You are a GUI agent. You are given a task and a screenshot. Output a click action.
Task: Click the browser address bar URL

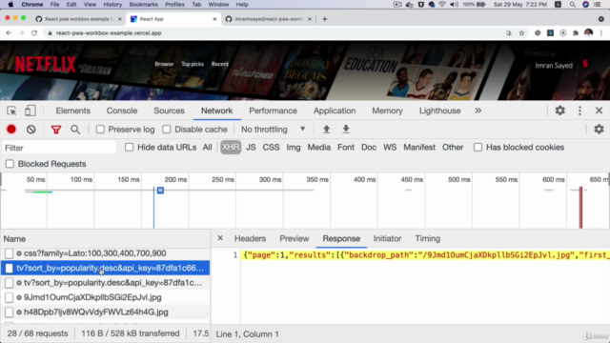[x=109, y=33]
